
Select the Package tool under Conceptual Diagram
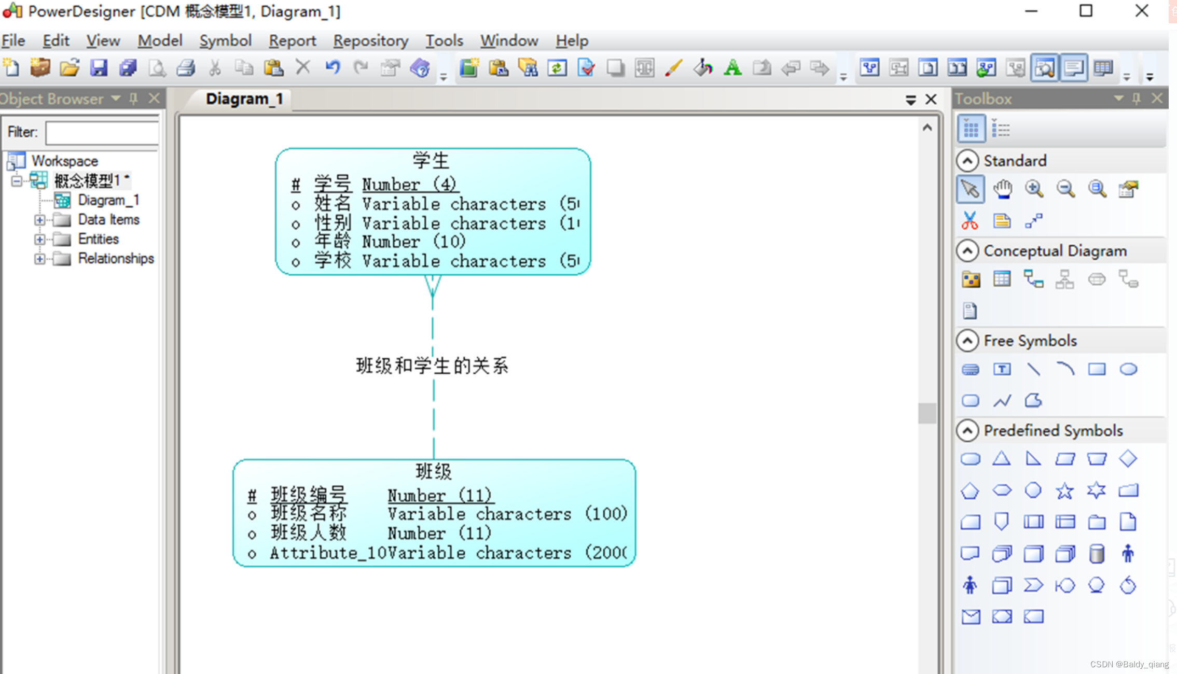coord(971,279)
